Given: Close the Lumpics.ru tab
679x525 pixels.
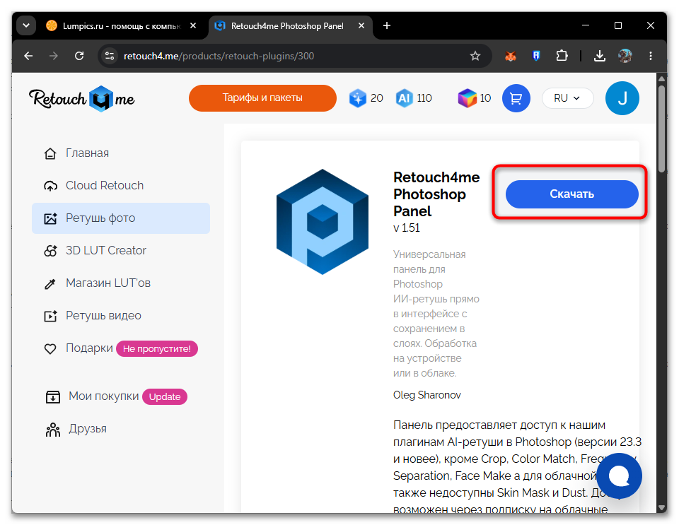Looking at the screenshot, I should pos(193,26).
